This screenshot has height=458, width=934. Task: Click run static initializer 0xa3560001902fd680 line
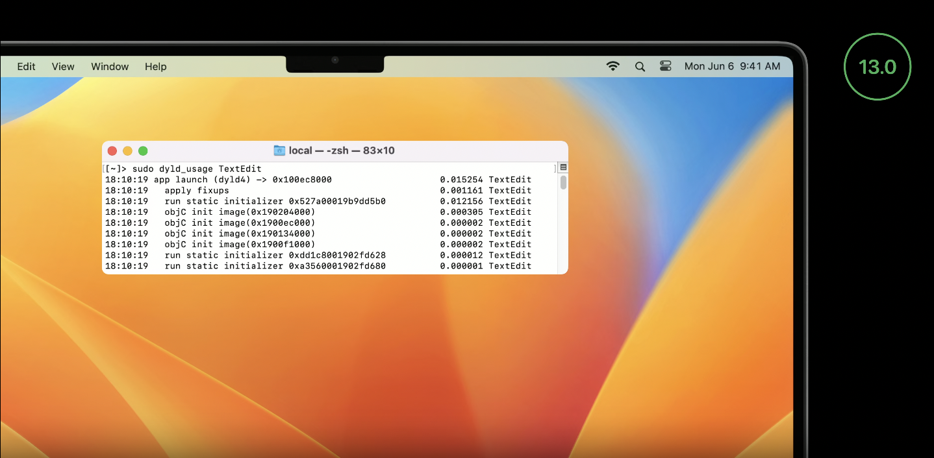(x=318, y=266)
